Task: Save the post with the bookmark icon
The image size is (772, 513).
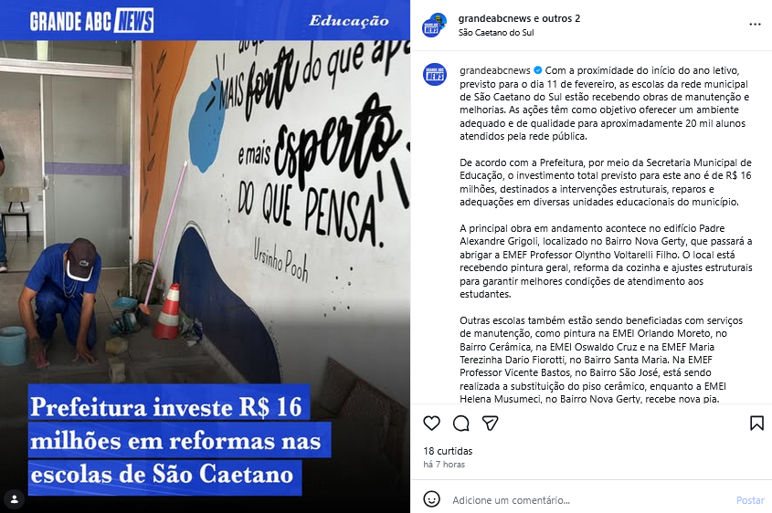Action: [x=756, y=423]
